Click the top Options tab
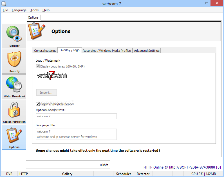 [x=33, y=17]
